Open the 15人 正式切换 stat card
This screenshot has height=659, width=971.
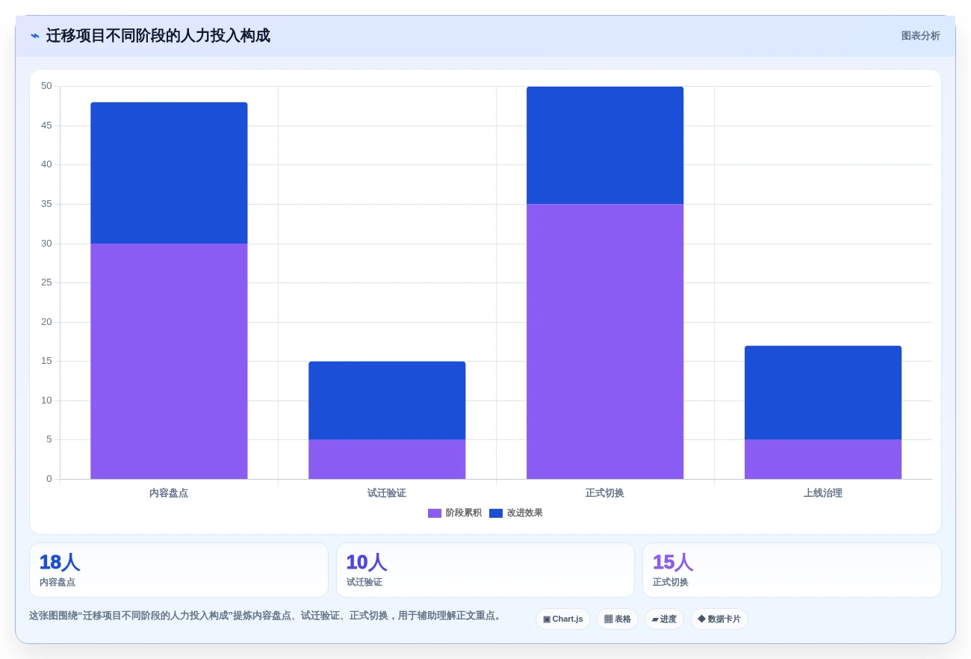(792, 570)
